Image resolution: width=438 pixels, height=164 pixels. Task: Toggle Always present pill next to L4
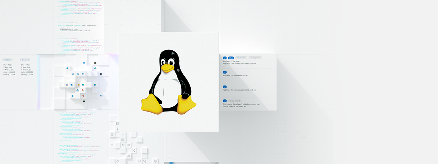coord(234,101)
